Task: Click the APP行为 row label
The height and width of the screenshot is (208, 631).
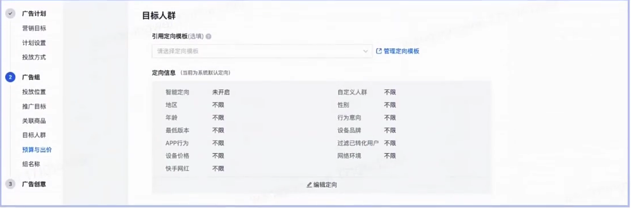Action: (x=177, y=143)
